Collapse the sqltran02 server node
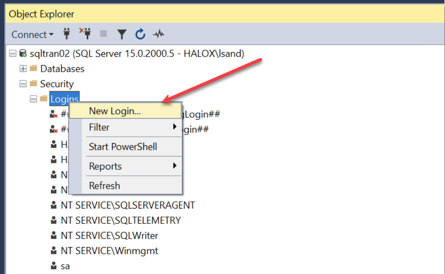 13,53
